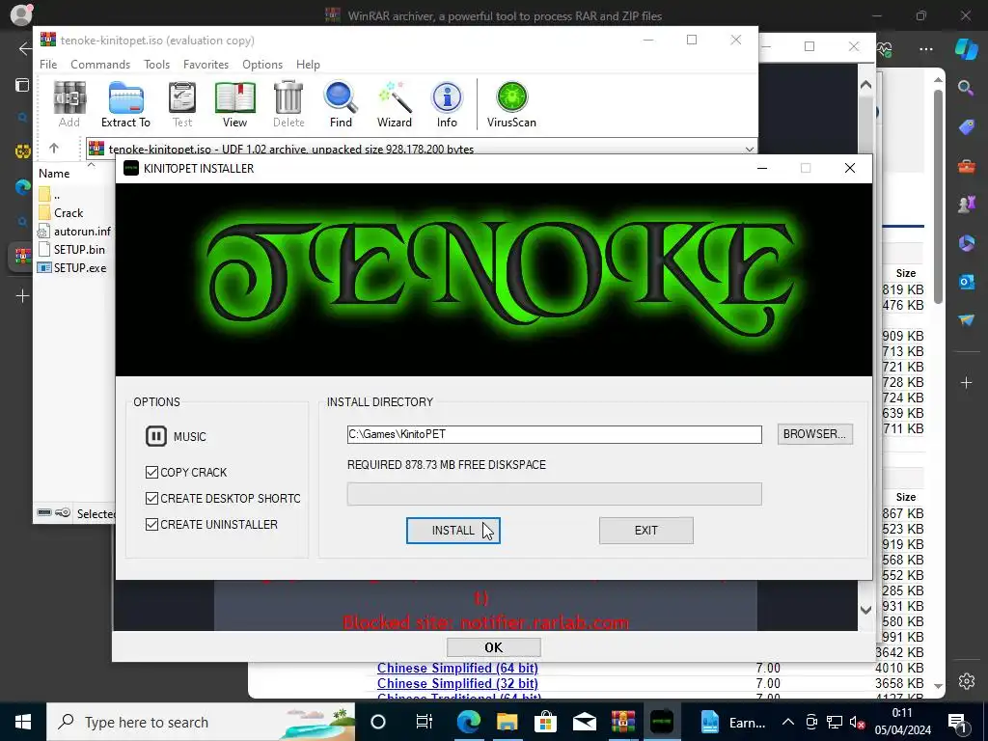Image resolution: width=988 pixels, height=741 pixels.
Task: Launch the Wizard tool in WinRAR
Action: [395, 105]
